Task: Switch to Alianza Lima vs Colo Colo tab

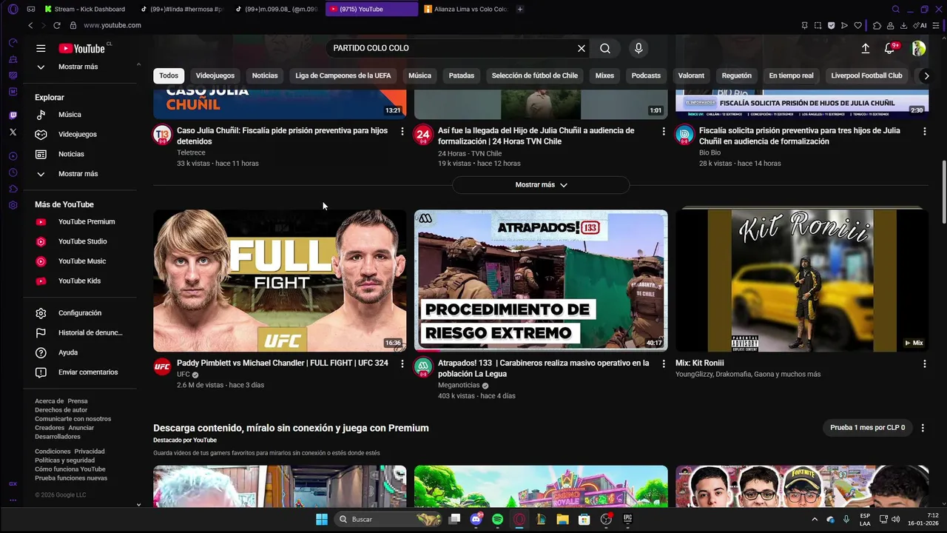Action: pos(465,9)
